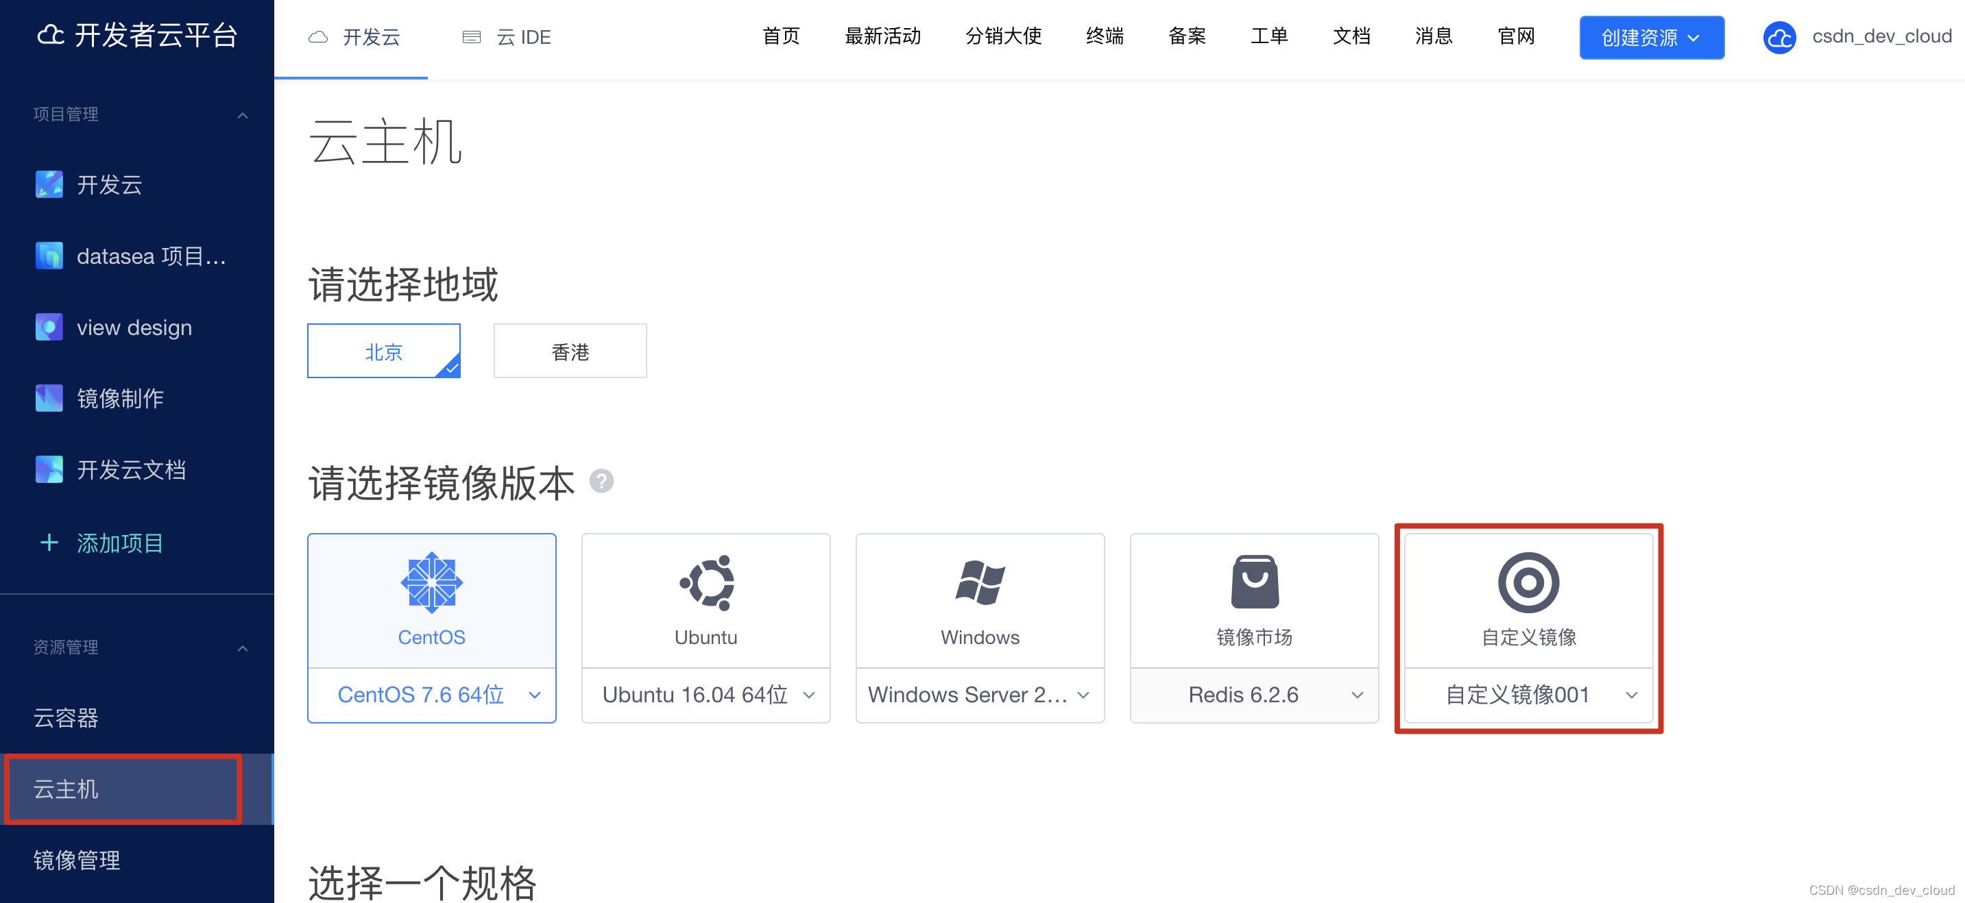The width and height of the screenshot is (1965, 903).
Task: Click the 开发云 project icon in sidebar
Action: 49,184
